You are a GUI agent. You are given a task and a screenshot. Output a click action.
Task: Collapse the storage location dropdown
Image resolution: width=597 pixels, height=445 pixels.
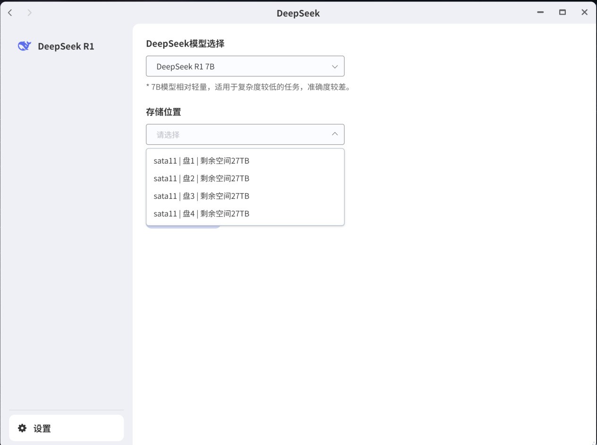[245, 134]
